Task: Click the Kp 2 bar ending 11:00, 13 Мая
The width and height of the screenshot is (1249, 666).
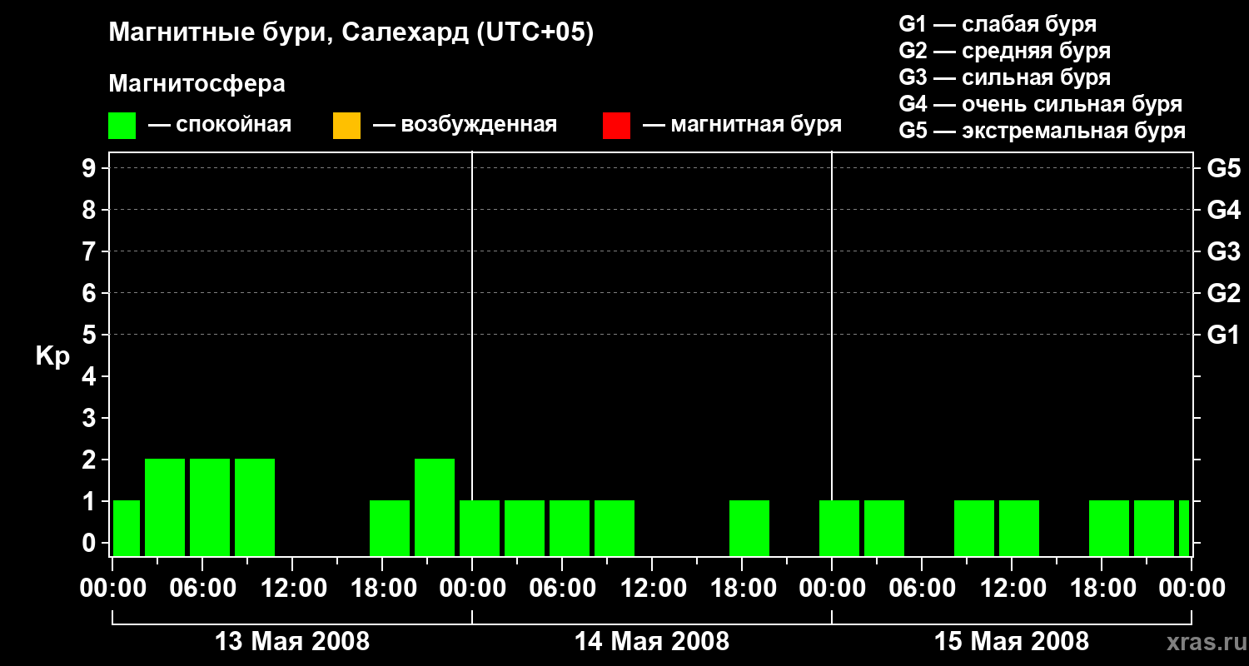Action: pyautogui.click(x=255, y=507)
